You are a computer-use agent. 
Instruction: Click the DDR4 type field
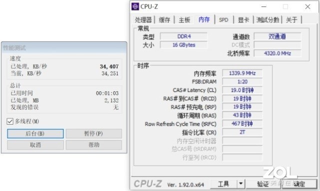[183, 36]
